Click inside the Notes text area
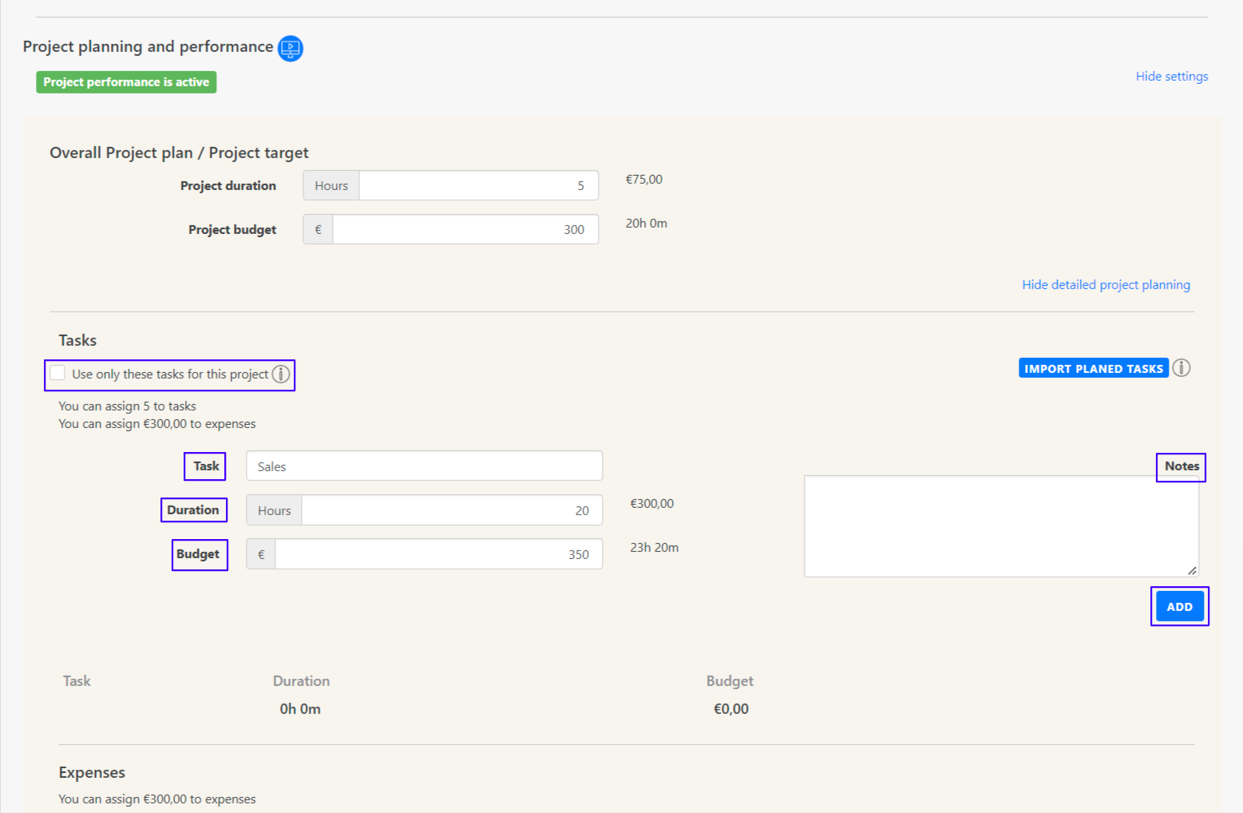 pos(1000,525)
